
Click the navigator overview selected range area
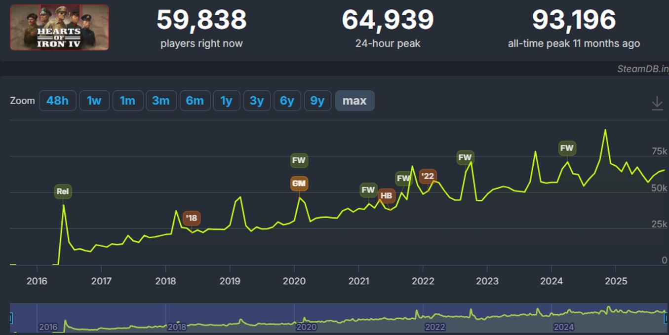(339, 318)
